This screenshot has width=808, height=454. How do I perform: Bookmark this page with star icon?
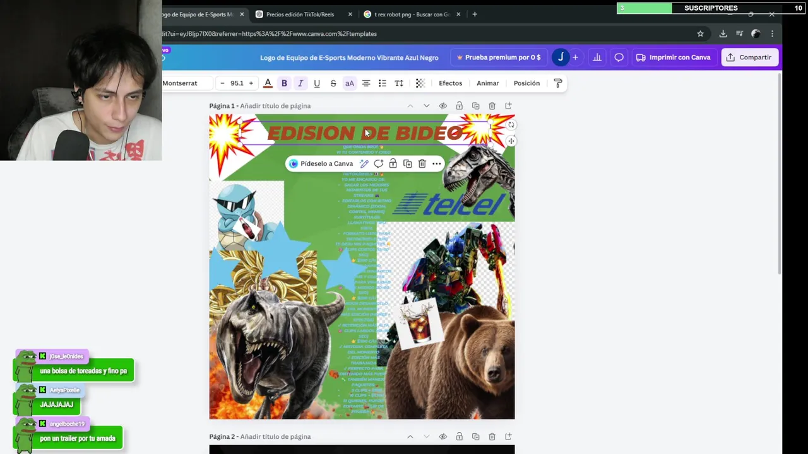(x=700, y=34)
